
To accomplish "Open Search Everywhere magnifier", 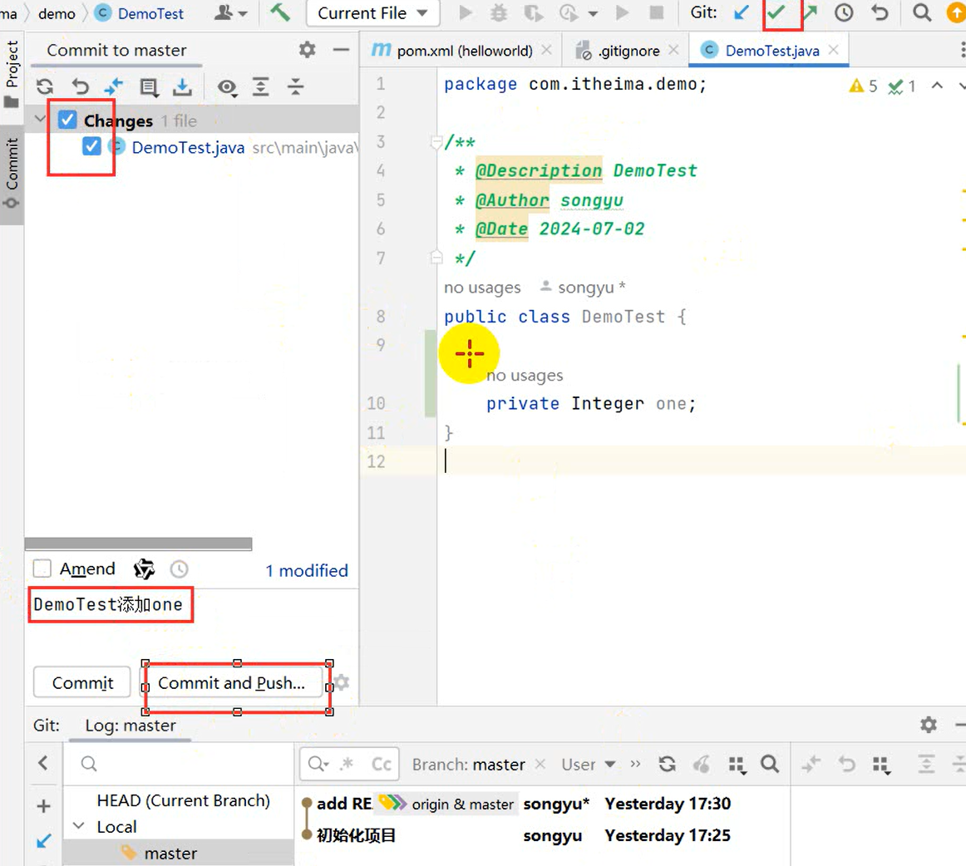I will (922, 13).
